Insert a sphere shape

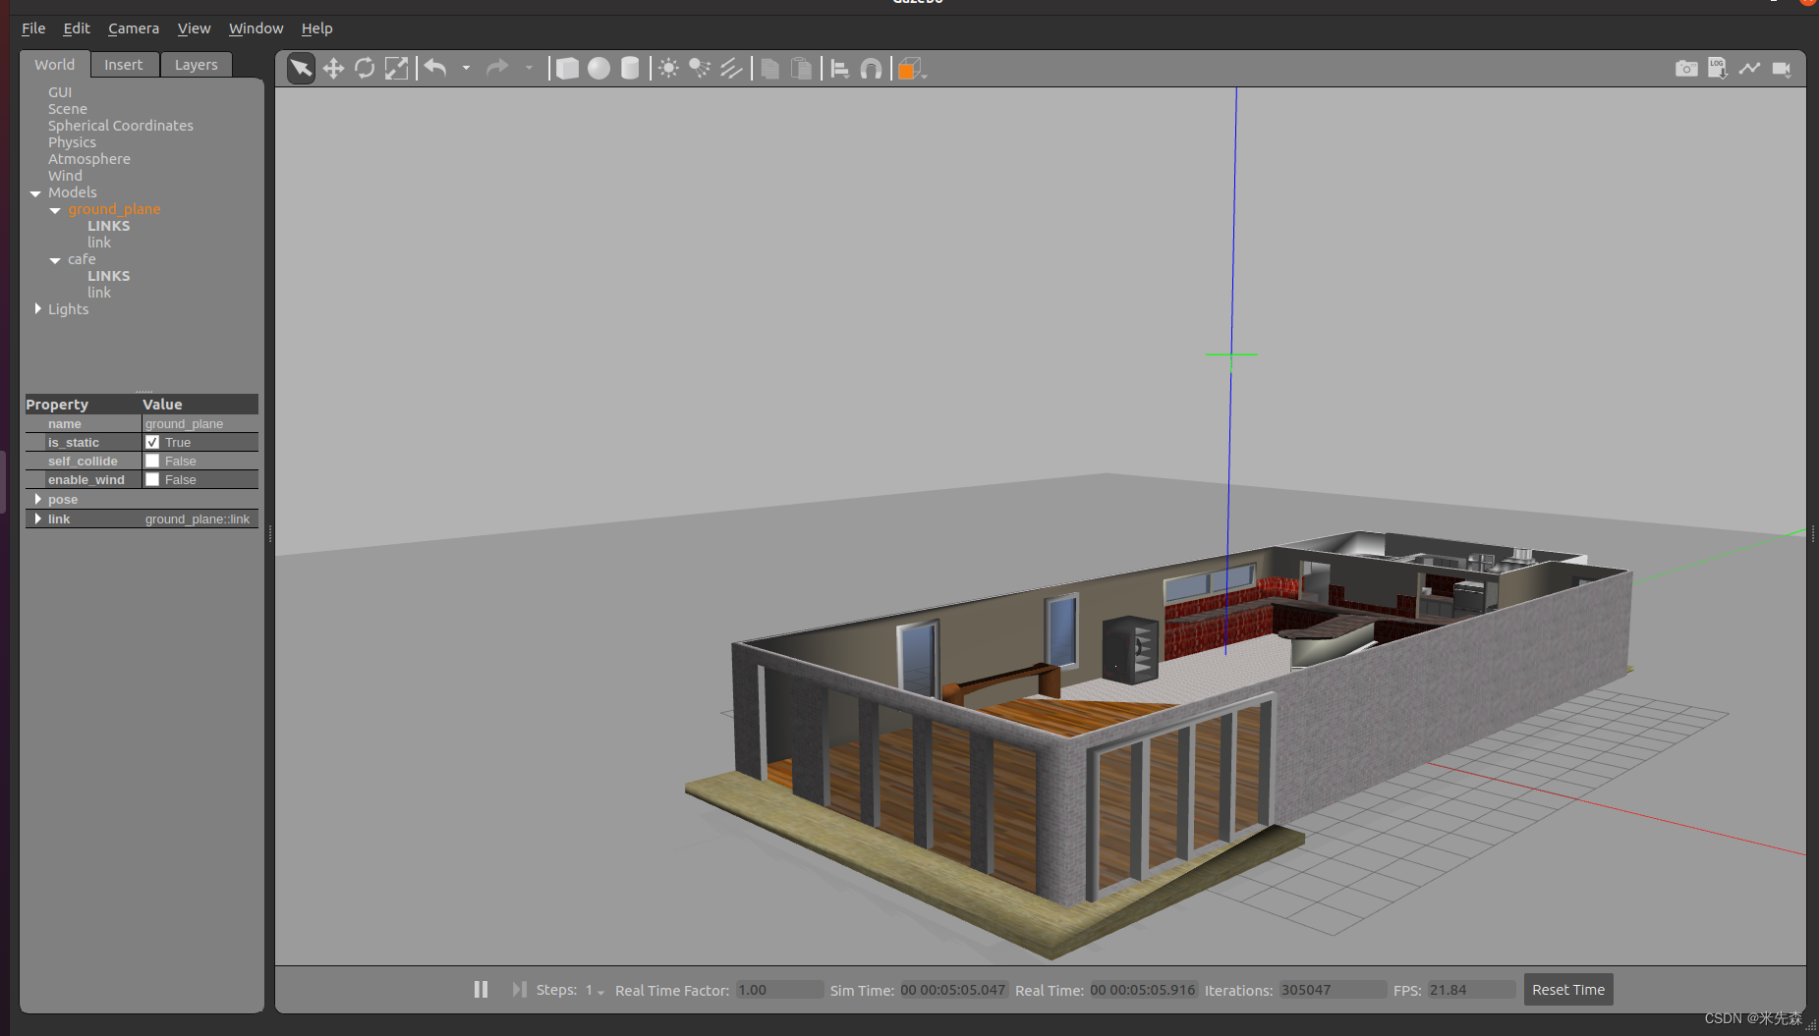(x=598, y=68)
